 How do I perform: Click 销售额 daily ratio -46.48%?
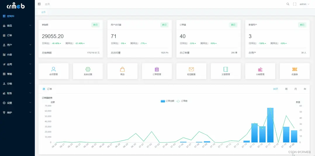coord(56,43)
